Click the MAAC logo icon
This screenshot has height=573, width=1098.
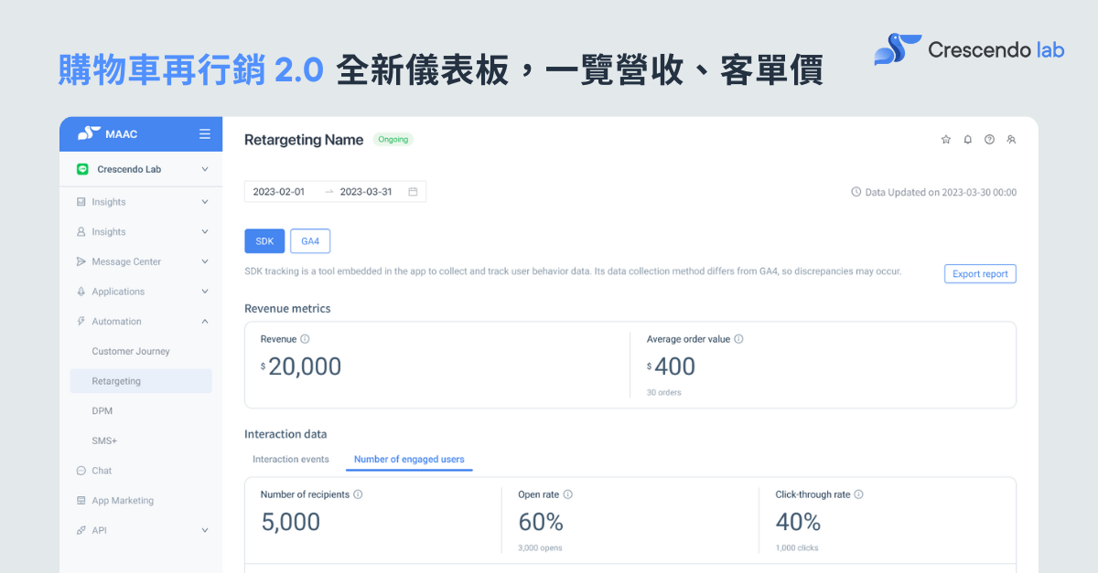point(89,133)
